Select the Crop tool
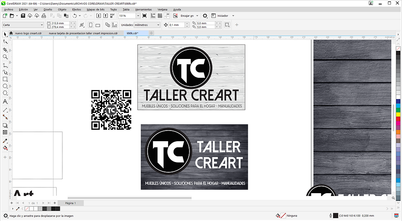 click(5, 50)
